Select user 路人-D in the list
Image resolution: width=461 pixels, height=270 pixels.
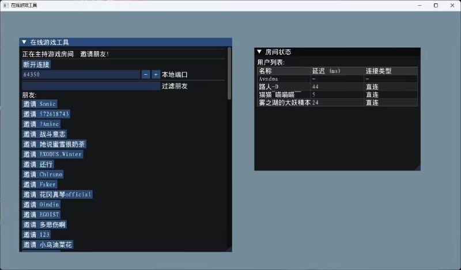[x=337, y=87]
